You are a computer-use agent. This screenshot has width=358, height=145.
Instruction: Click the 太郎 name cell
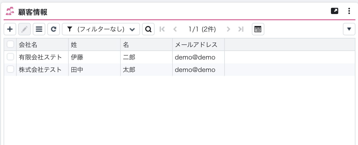(146, 69)
